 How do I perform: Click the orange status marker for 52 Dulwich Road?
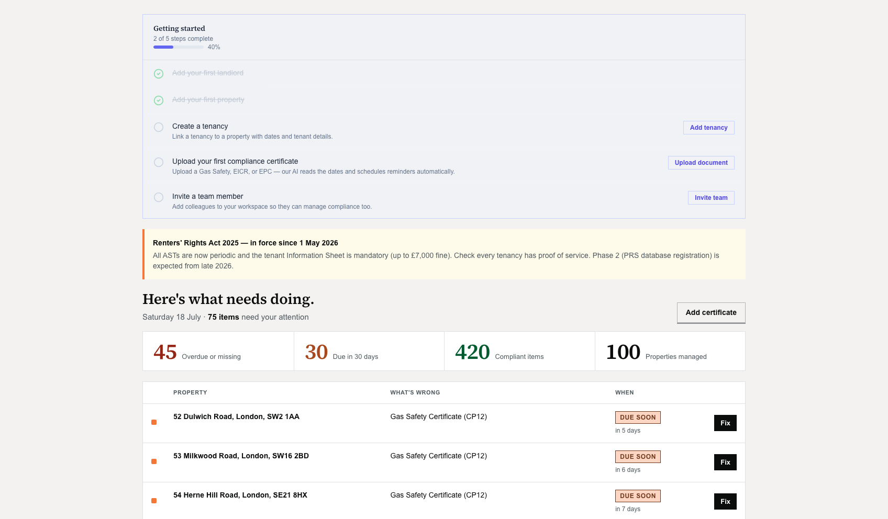[x=154, y=422]
